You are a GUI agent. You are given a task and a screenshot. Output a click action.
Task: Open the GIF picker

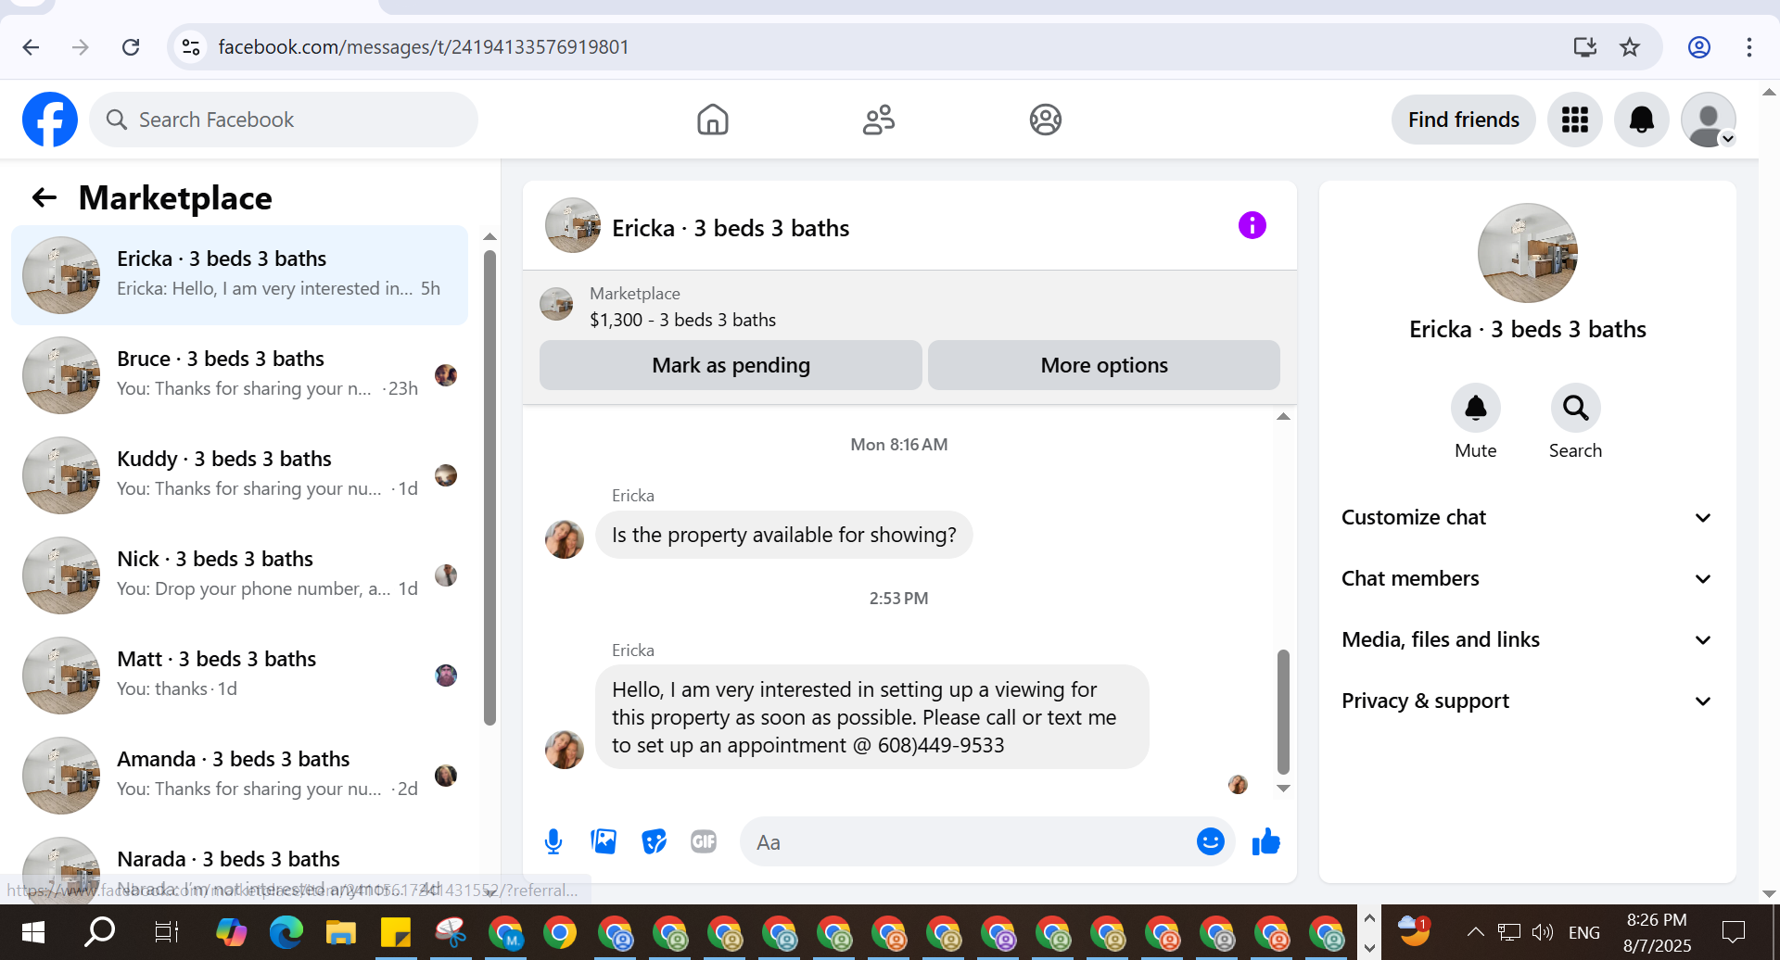[704, 841]
